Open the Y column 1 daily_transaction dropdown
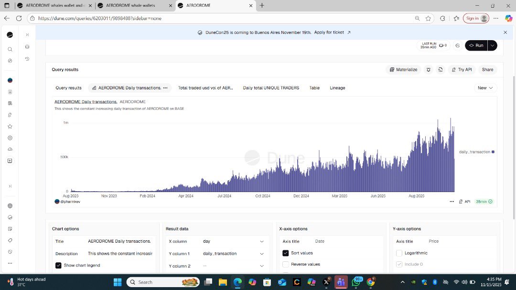This screenshot has height=290, width=516. [233, 254]
